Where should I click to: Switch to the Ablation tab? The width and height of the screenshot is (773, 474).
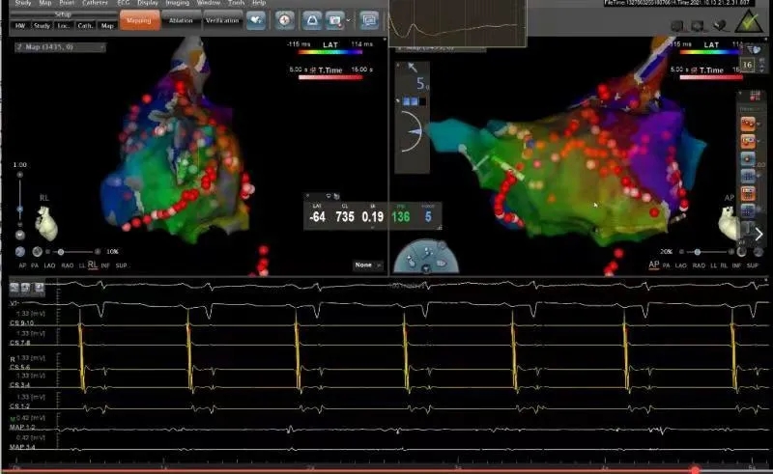[180, 19]
